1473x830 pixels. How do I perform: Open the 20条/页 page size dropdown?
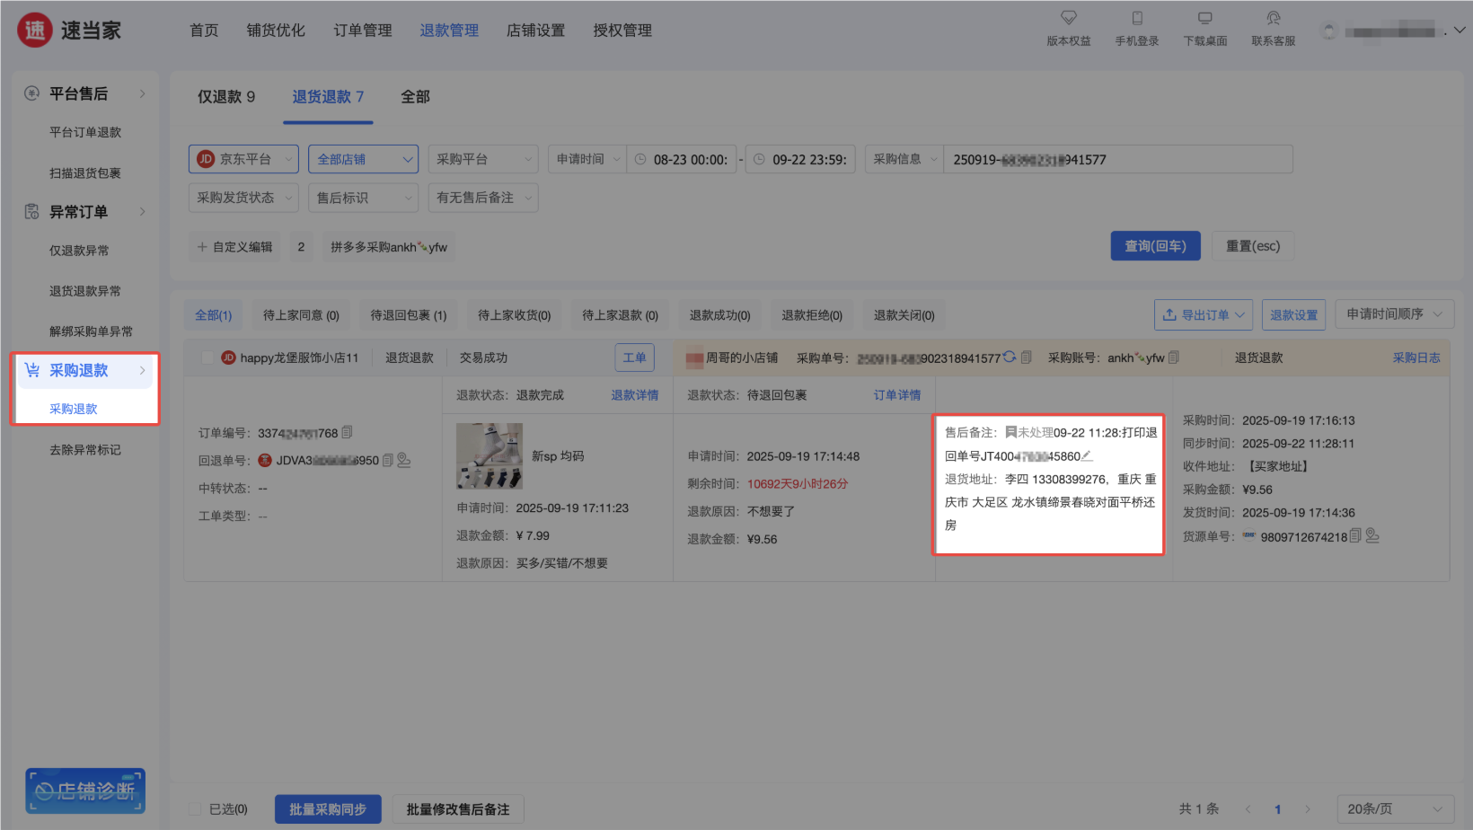click(1395, 808)
